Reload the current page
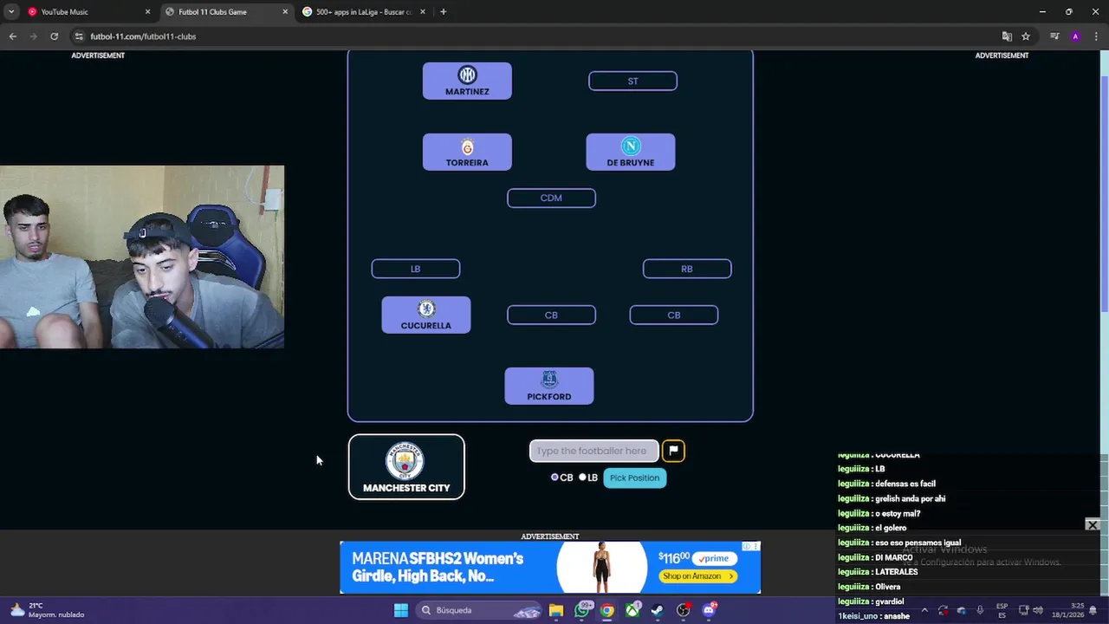1109x624 pixels. click(55, 36)
